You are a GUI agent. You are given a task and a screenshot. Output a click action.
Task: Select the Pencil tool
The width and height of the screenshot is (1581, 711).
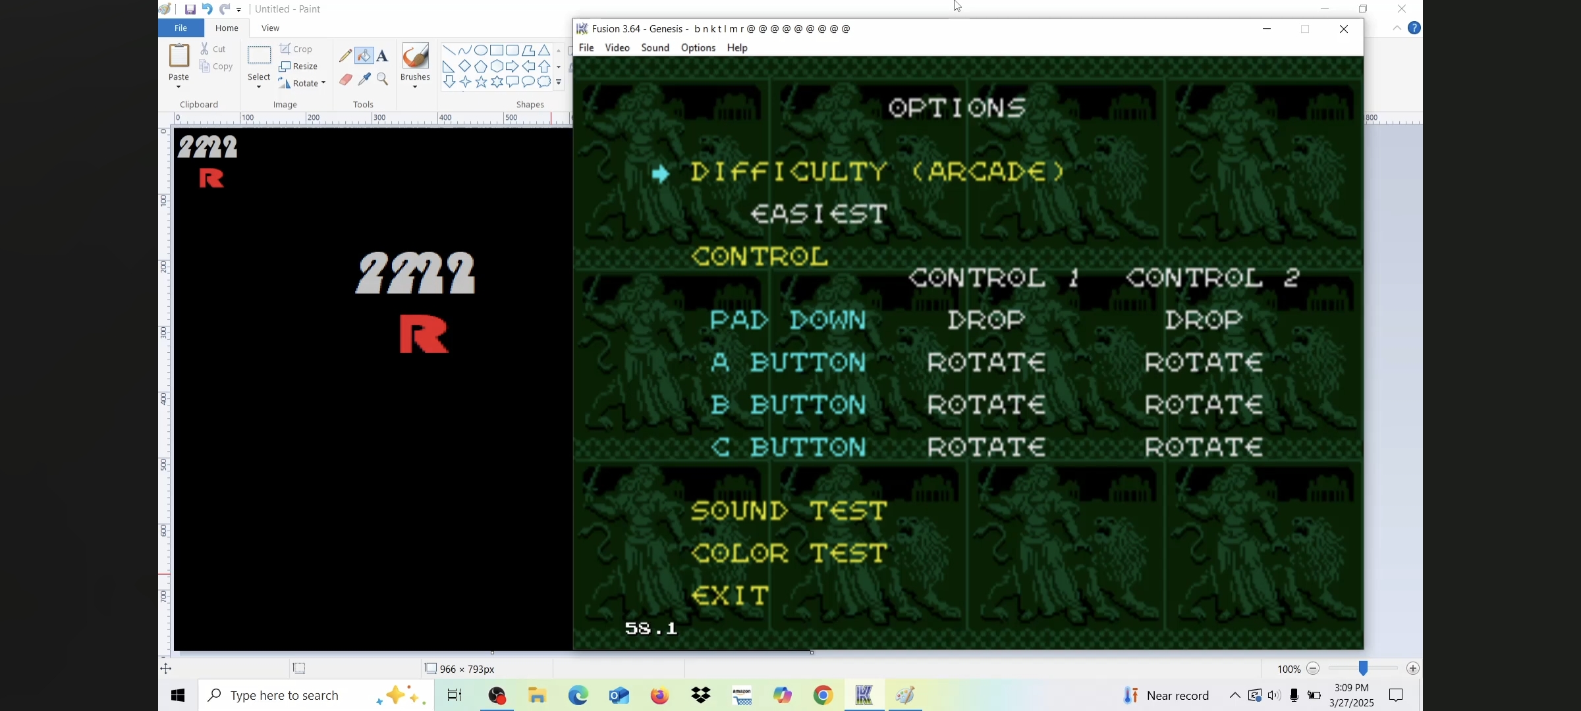point(346,56)
